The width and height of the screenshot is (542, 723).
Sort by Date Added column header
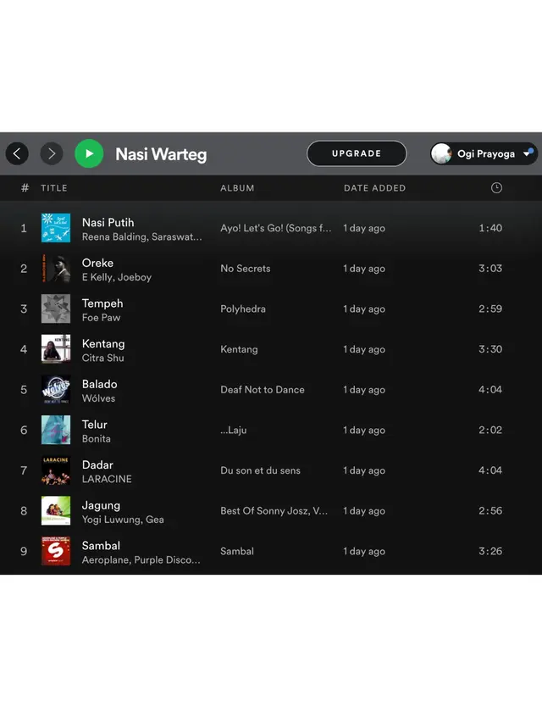[374, 188]
